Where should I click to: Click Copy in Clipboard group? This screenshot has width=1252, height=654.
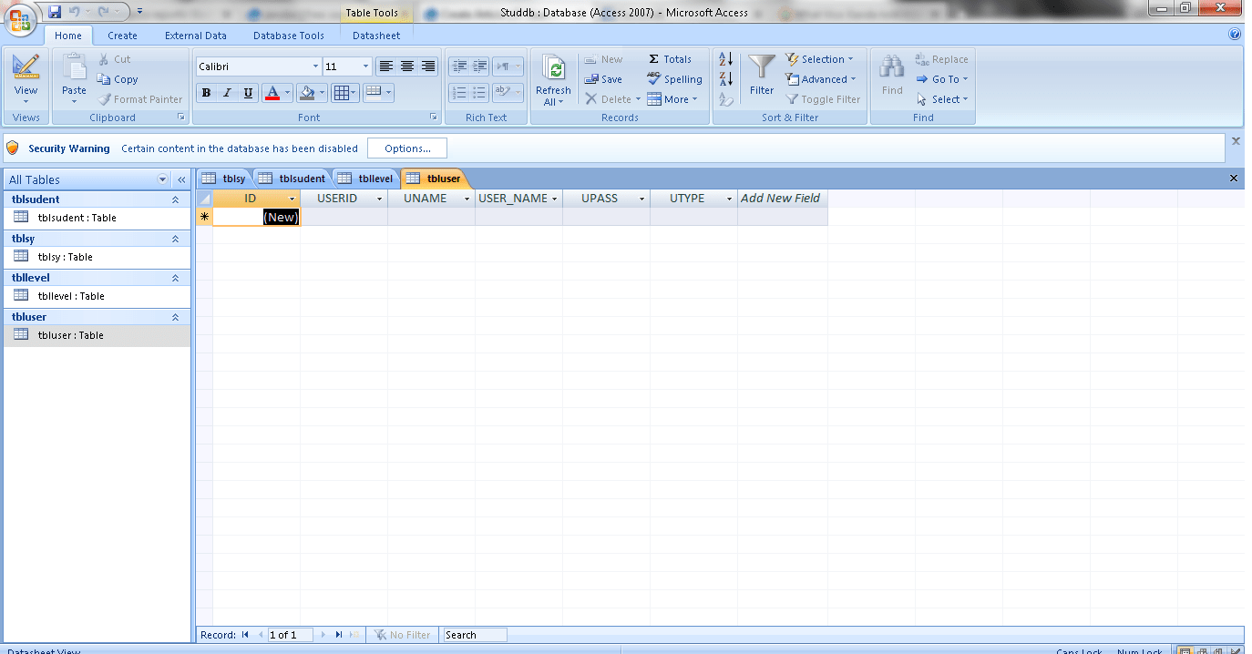(118, 79)
